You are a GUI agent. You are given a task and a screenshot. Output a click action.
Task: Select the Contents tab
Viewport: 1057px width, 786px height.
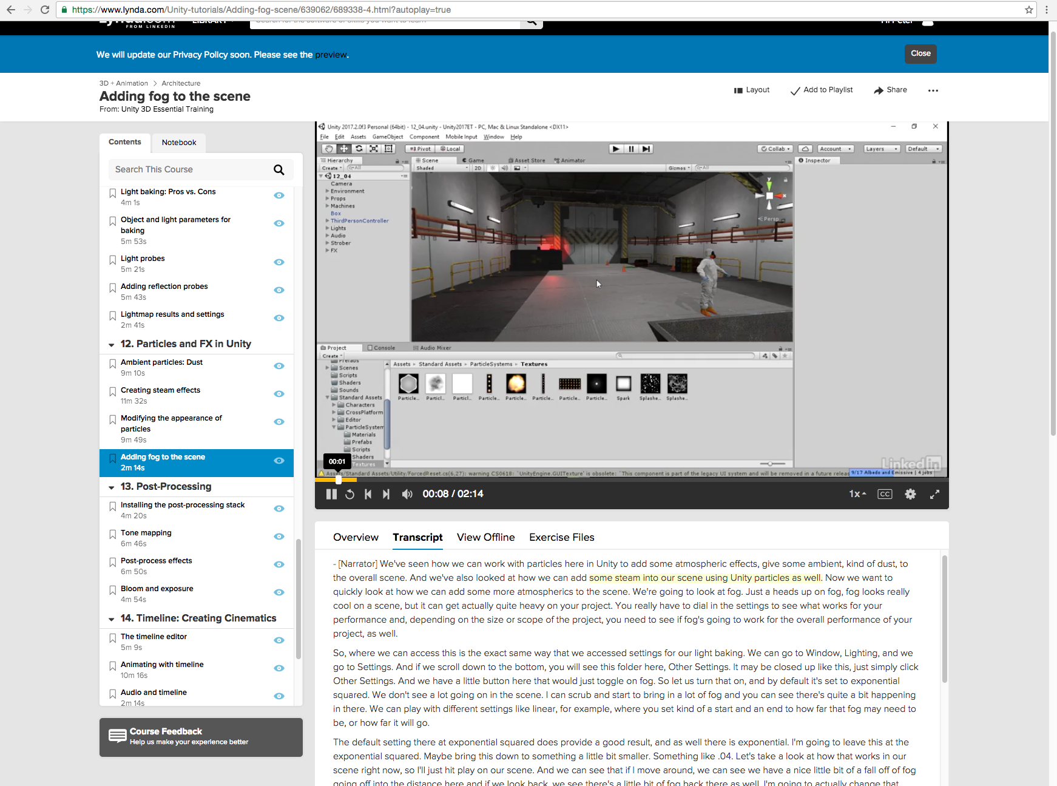(x=125, y=142)
